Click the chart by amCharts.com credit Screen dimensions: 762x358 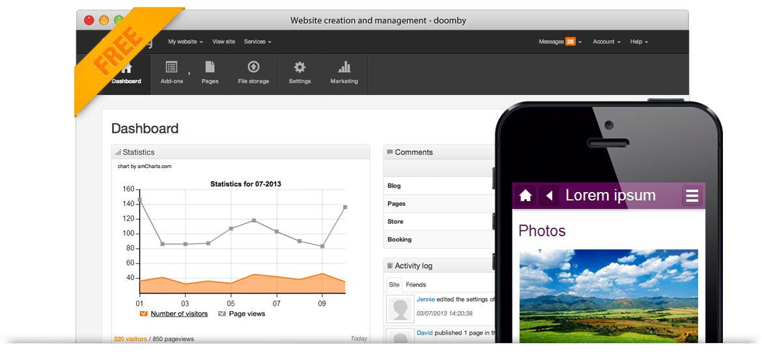coord(145,166)
